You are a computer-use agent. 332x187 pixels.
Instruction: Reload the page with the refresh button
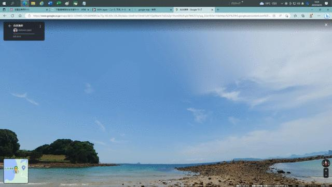coord(12,16)
